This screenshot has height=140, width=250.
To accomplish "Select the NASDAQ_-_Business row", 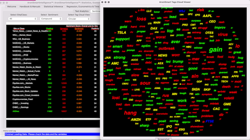I will point(53,63).
